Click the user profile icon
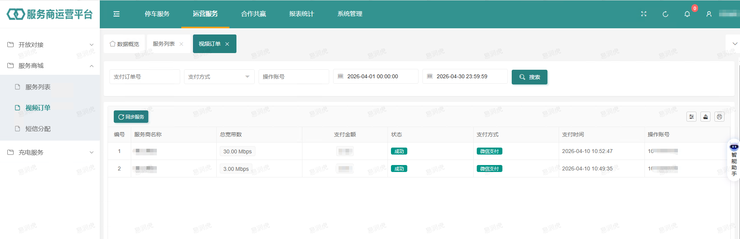The image size is (740, 239). click(709, 14)
